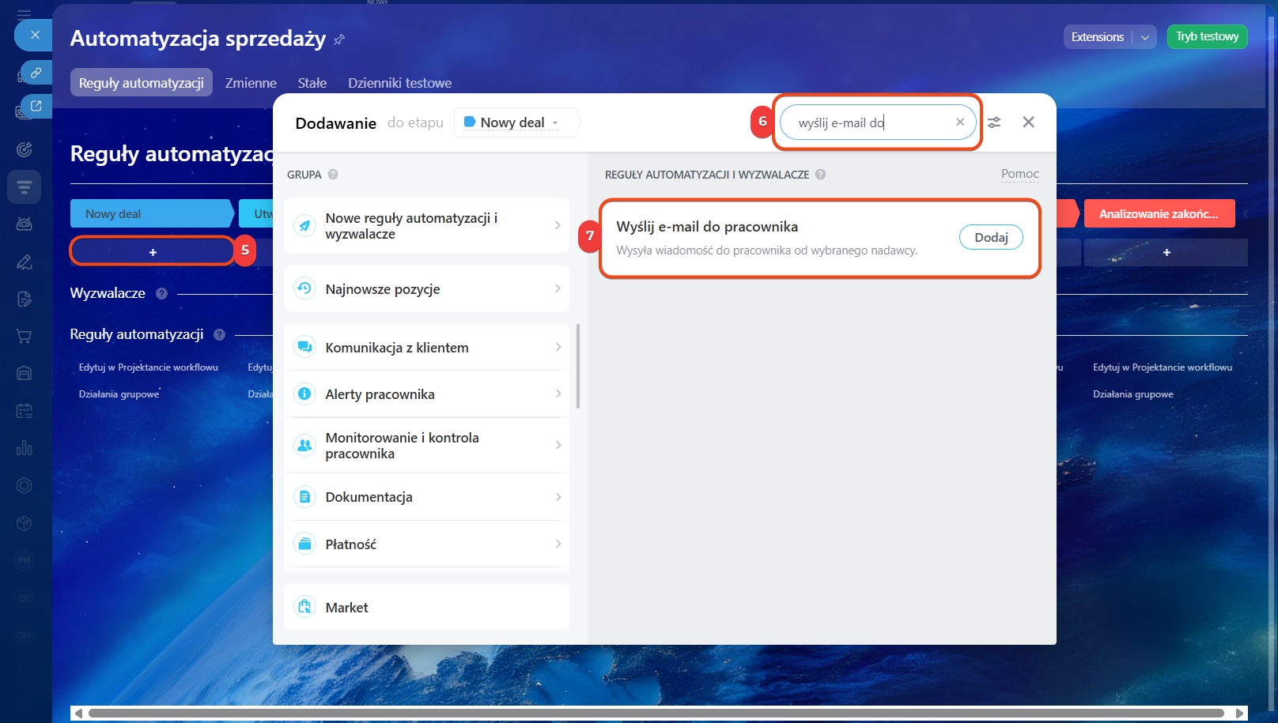Click the Tryb testowy button
The image size is (1278, 723).
click(1207, 37)
